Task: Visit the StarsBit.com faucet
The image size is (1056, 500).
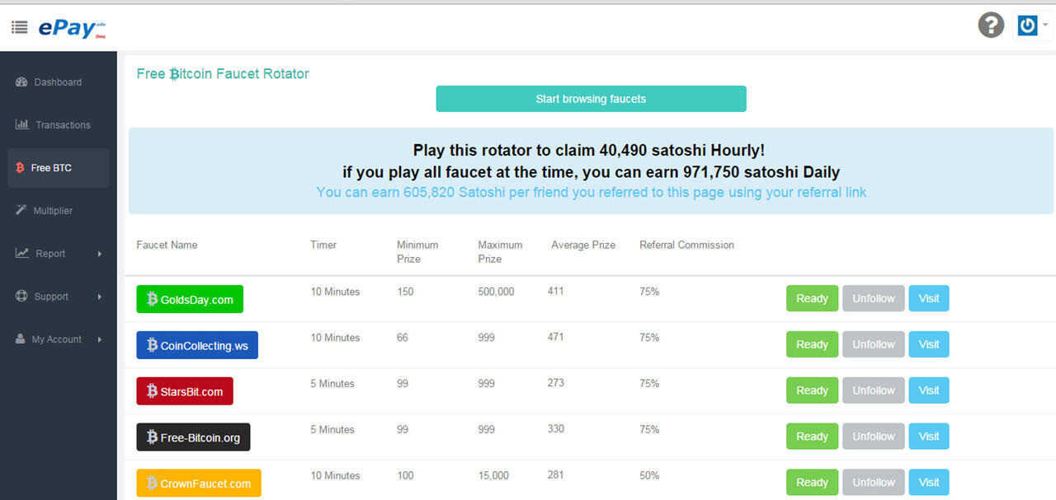Action: [929, 390]
